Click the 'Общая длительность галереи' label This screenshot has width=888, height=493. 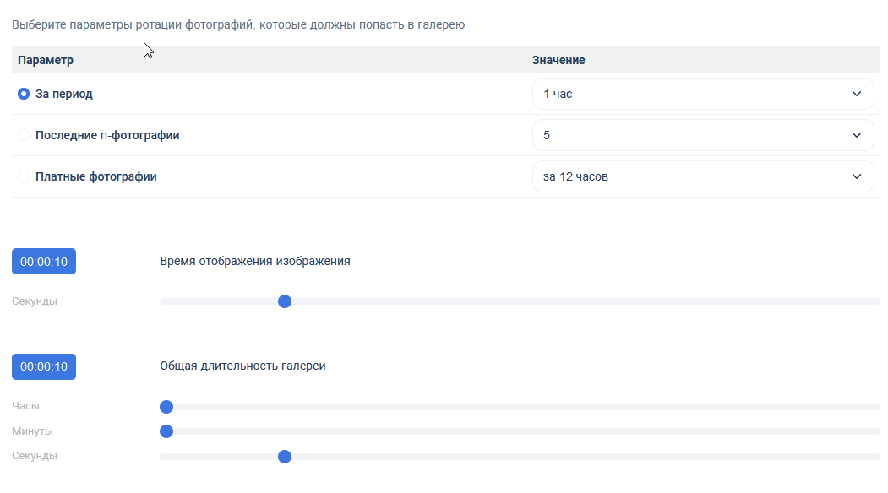click(x=242, y=366)
